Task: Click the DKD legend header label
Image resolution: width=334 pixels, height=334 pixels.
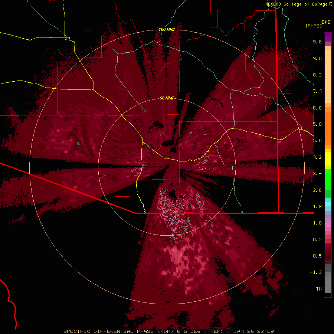Action: pyautogui.click(x=326, y=22)
